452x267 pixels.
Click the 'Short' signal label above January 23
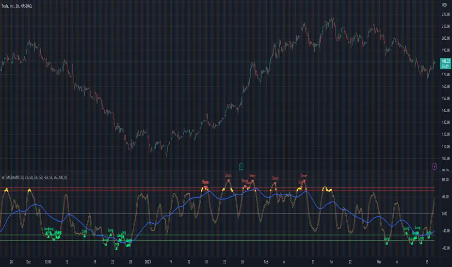(228, 175)
